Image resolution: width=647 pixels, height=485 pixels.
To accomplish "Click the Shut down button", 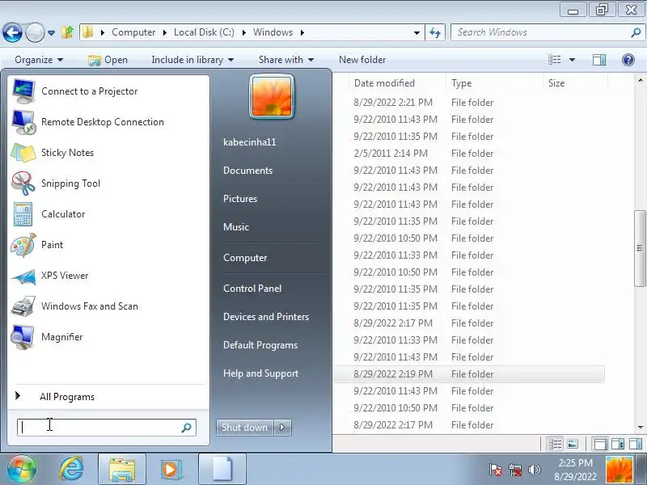I will [x=245, y=428].
